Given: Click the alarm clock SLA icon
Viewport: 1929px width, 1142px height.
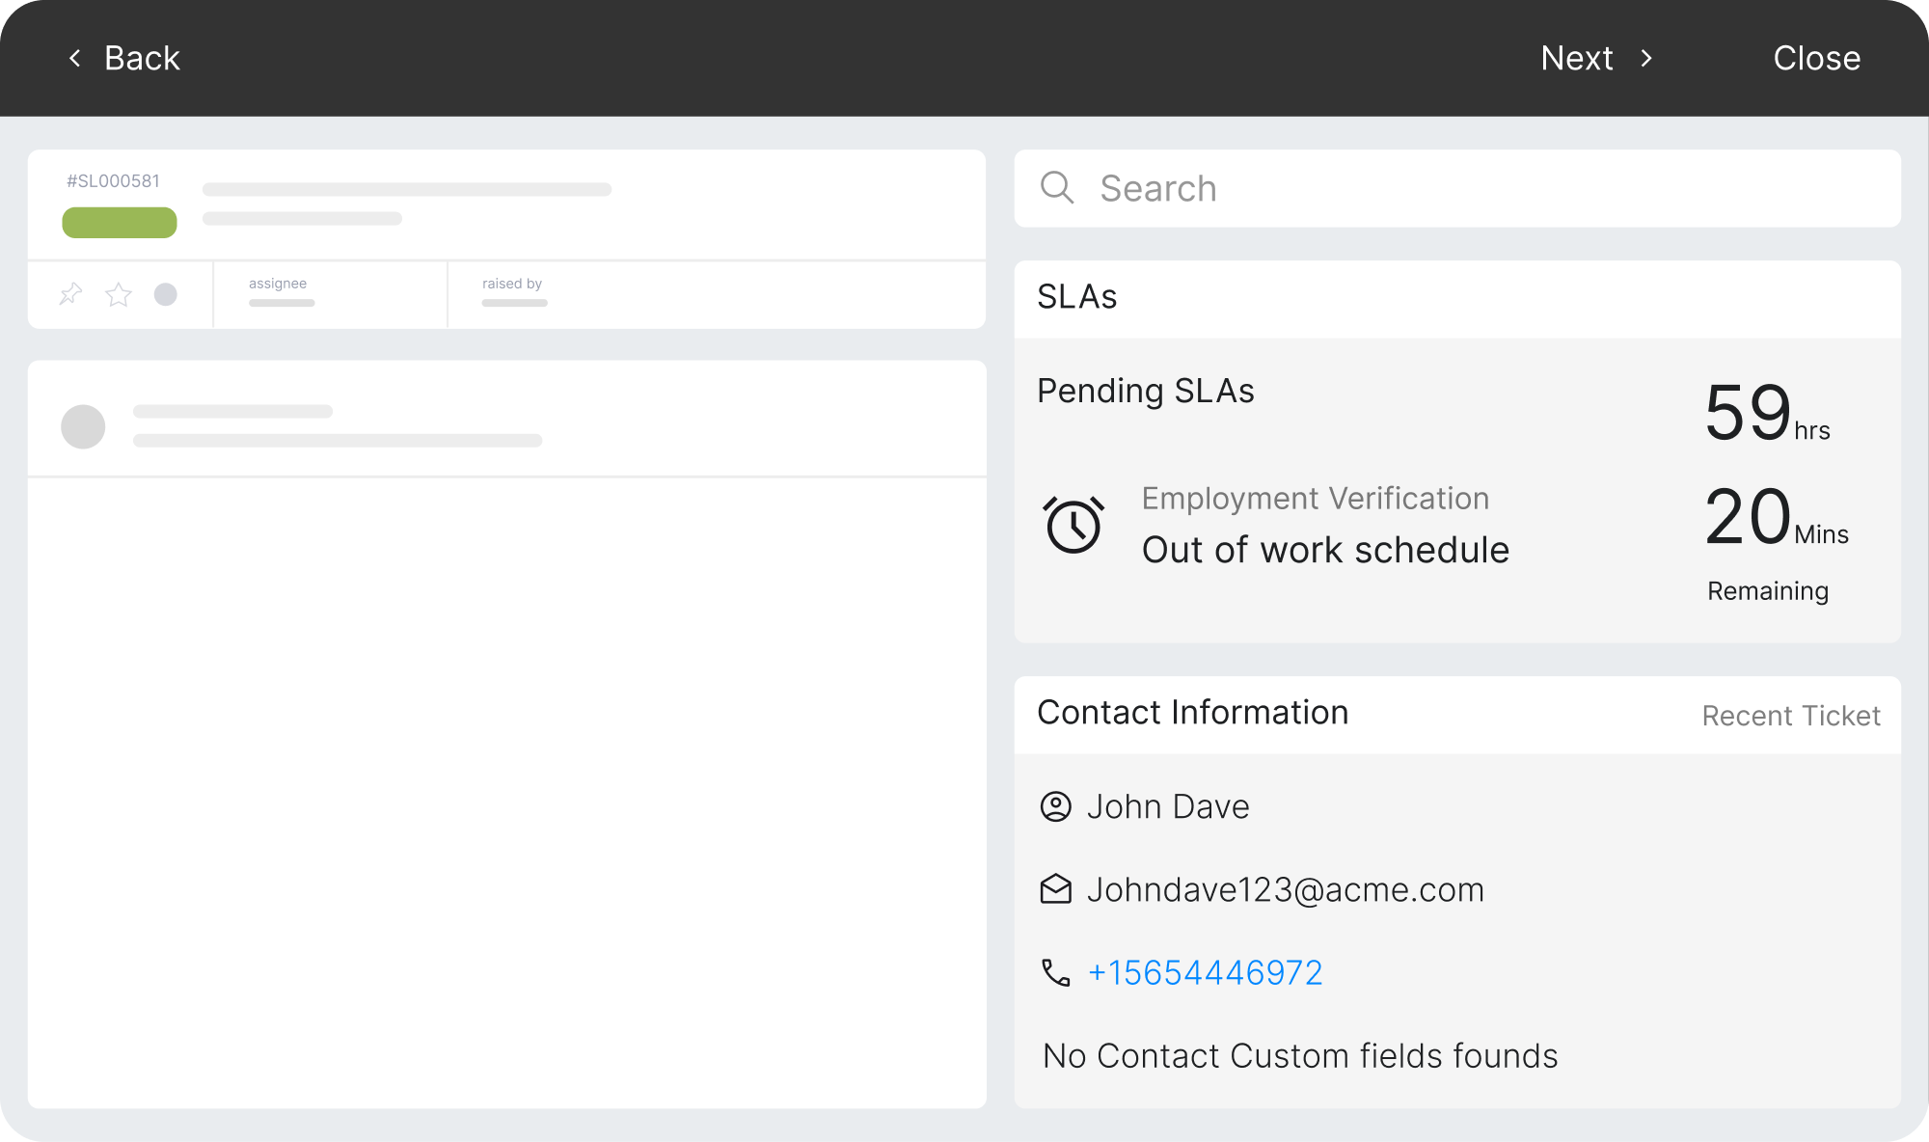Looking at the screenshot, I should click(1074, 525).
